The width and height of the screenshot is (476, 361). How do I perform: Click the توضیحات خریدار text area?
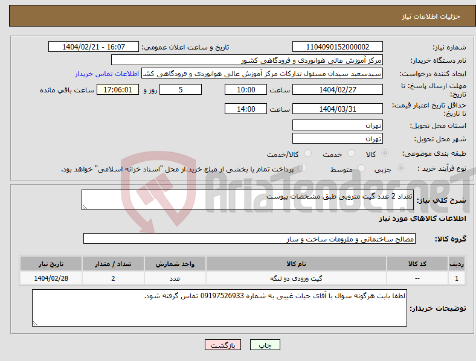tap(219, 308)
